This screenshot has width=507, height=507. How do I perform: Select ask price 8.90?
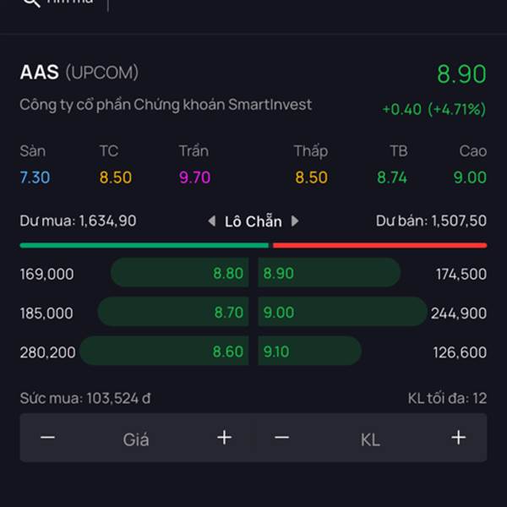[x=279, y=274]
